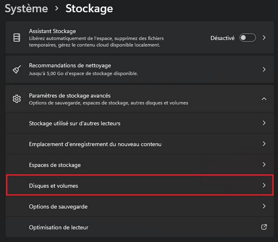Open the Disques et volumes entry text

pyautogui.click(x=53, y=186)
